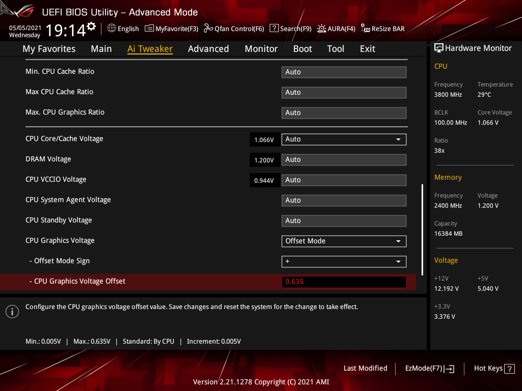
Task: Click the settings list scrollbar
Action: tap(422, 230)
